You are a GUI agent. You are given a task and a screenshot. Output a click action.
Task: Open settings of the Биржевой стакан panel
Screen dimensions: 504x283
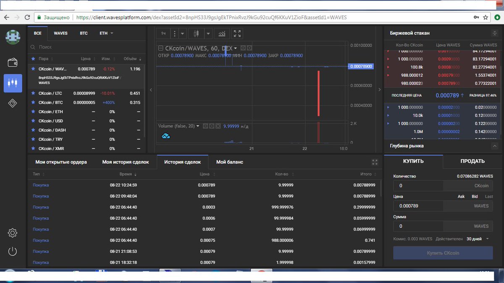pyautogui.click(x=494, y=33)
